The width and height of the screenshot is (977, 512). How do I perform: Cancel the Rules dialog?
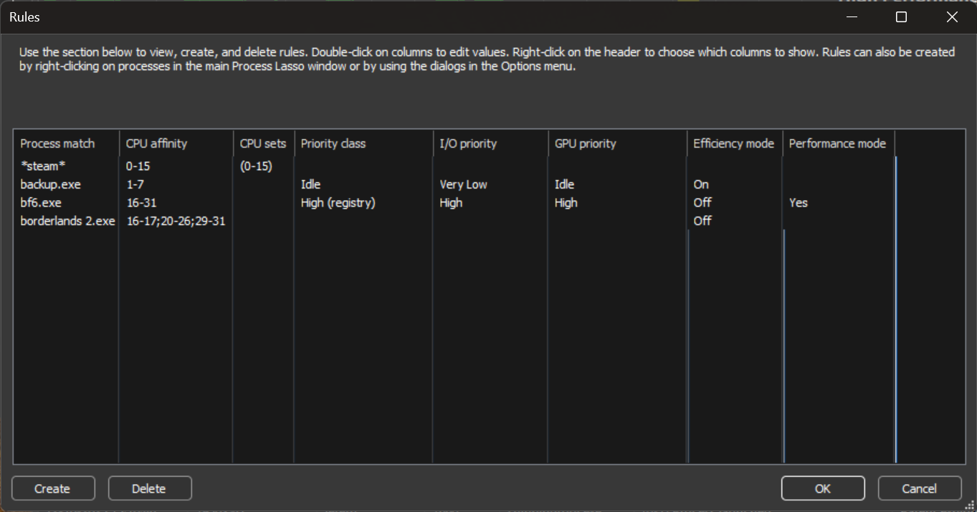919,488
